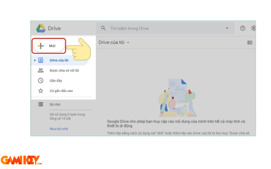Click the Google Drive cho phép heading

(176, 123)
